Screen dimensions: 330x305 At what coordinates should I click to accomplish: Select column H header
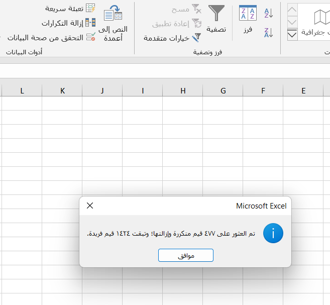coord(183,90)
